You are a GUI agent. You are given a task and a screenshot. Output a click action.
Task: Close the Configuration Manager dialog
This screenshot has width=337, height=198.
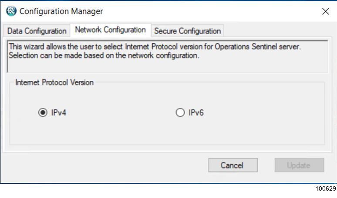[325, 11]
